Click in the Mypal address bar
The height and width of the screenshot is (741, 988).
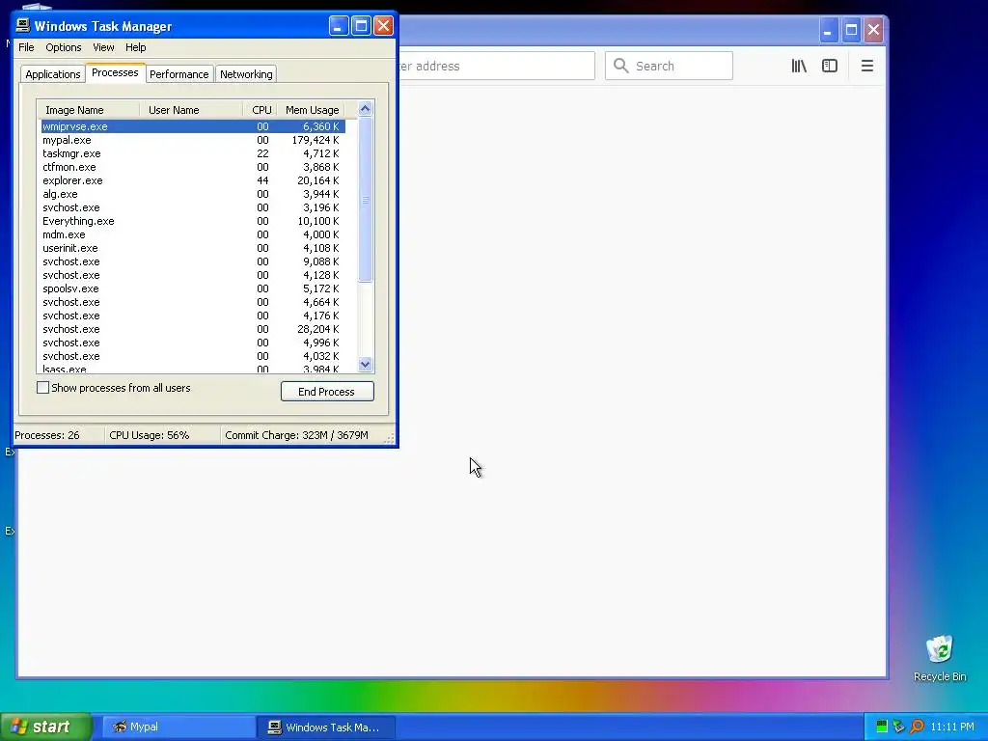[495, 66]
